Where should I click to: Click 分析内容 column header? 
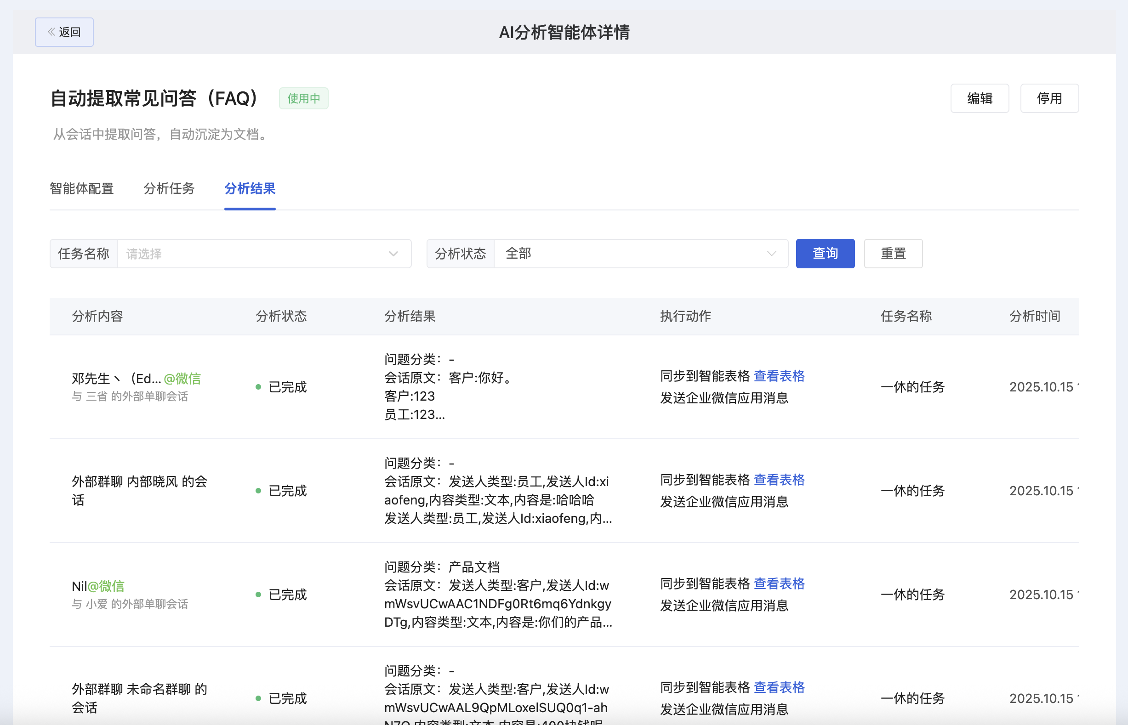97,317
